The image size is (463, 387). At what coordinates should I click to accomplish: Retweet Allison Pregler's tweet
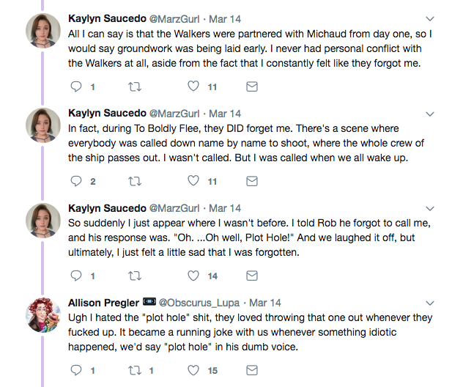tap(135, 370)
